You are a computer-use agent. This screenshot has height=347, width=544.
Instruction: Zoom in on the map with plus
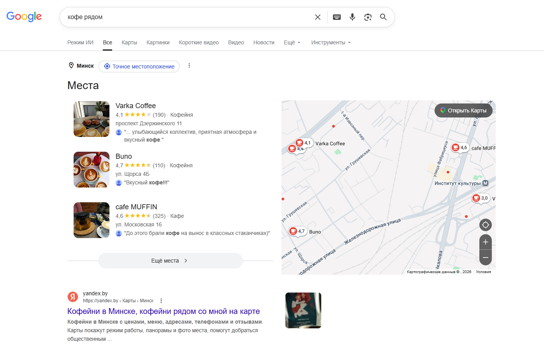pyautogui.click(x=486, y=242)
